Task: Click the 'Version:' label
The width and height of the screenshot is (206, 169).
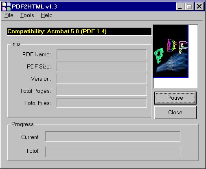Action: pos(41,79)
